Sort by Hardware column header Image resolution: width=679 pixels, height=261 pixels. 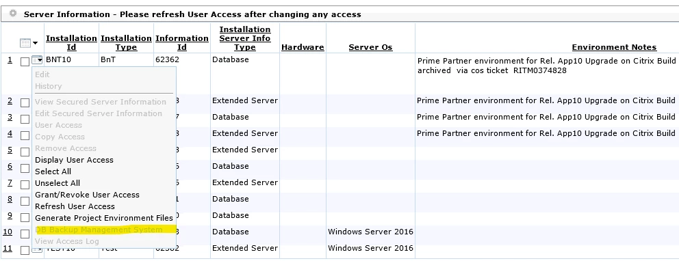tap(303, 47)
